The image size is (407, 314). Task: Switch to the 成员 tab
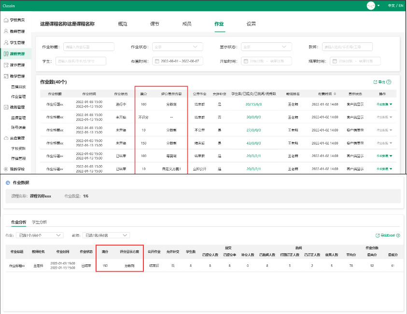click(x=187, y=24)
